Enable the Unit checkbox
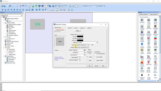This screenshot has width=161, height=91. pos(90,45)
